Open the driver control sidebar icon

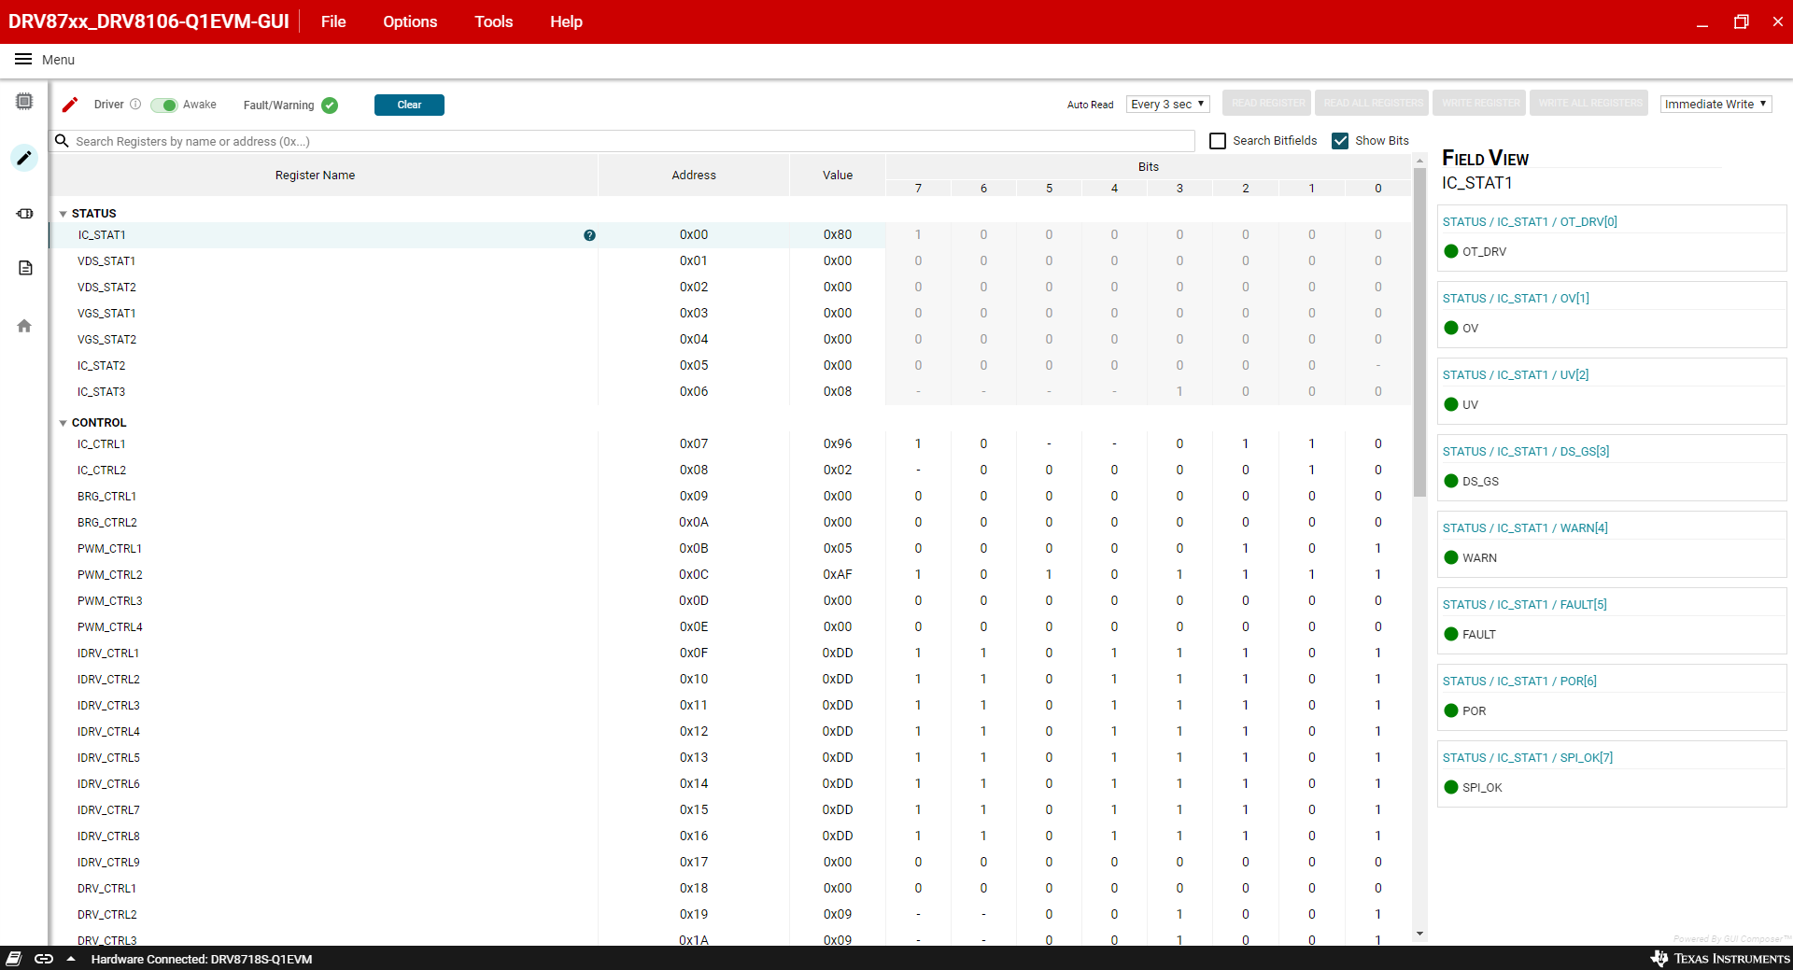pyautogui.click(x=24, y=214)
